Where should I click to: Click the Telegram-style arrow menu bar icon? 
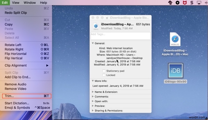(x=178, y=3)
